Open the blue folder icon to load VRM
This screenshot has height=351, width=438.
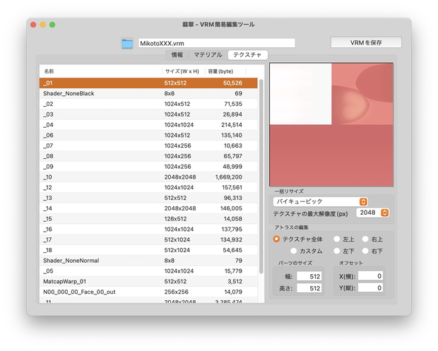click(x=127, y=44)
